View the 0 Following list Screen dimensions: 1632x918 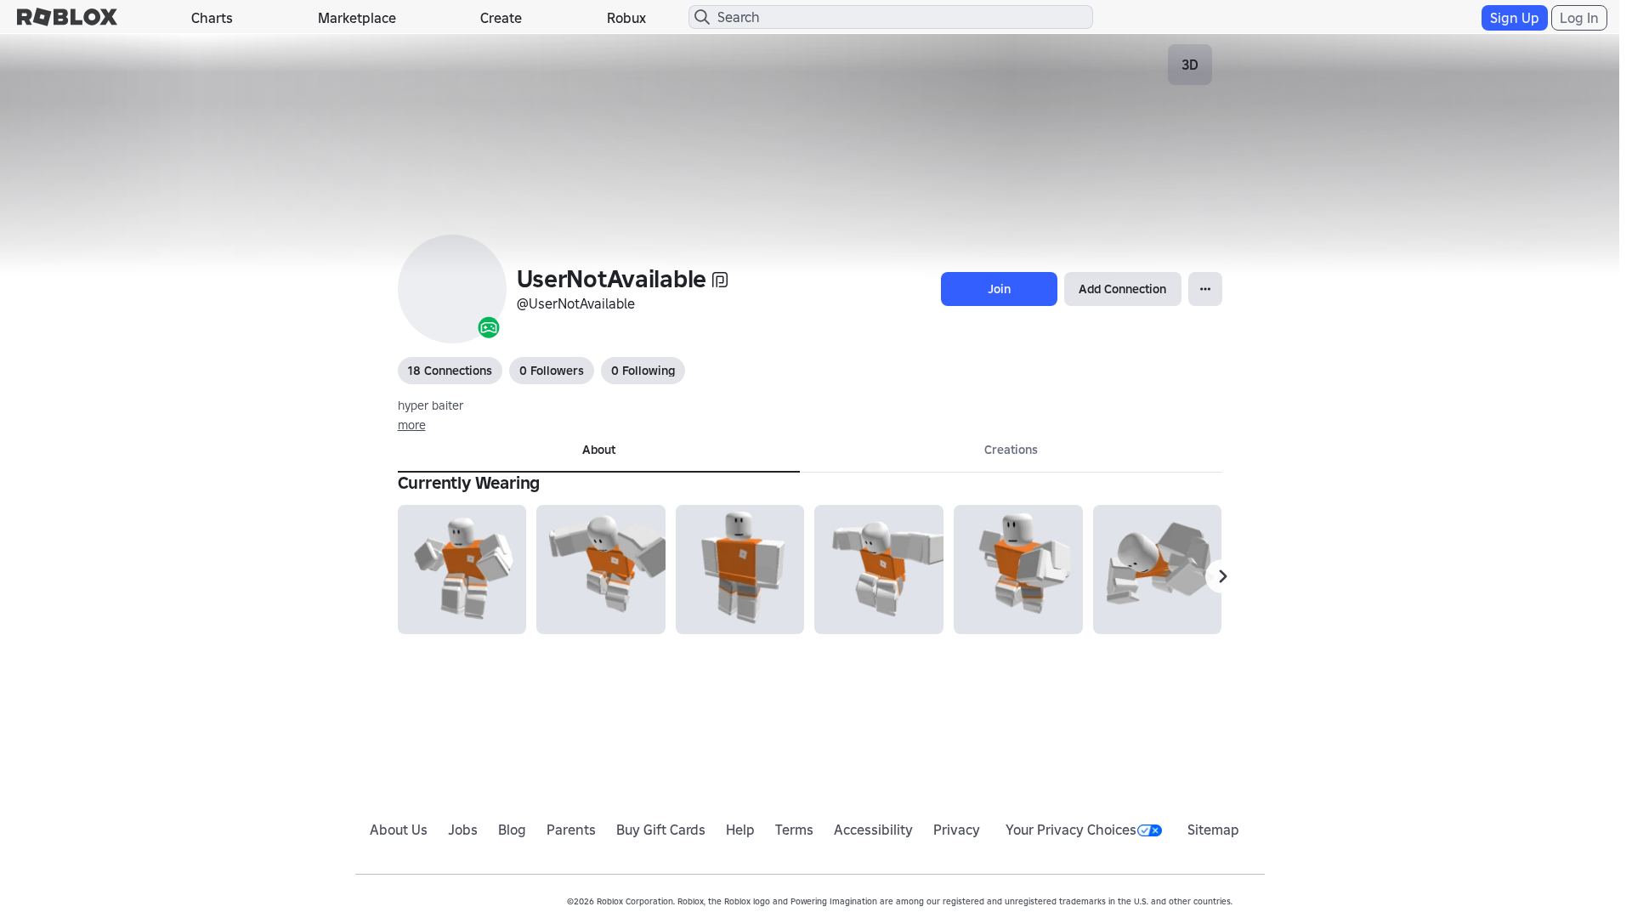[x=643, y=371]
